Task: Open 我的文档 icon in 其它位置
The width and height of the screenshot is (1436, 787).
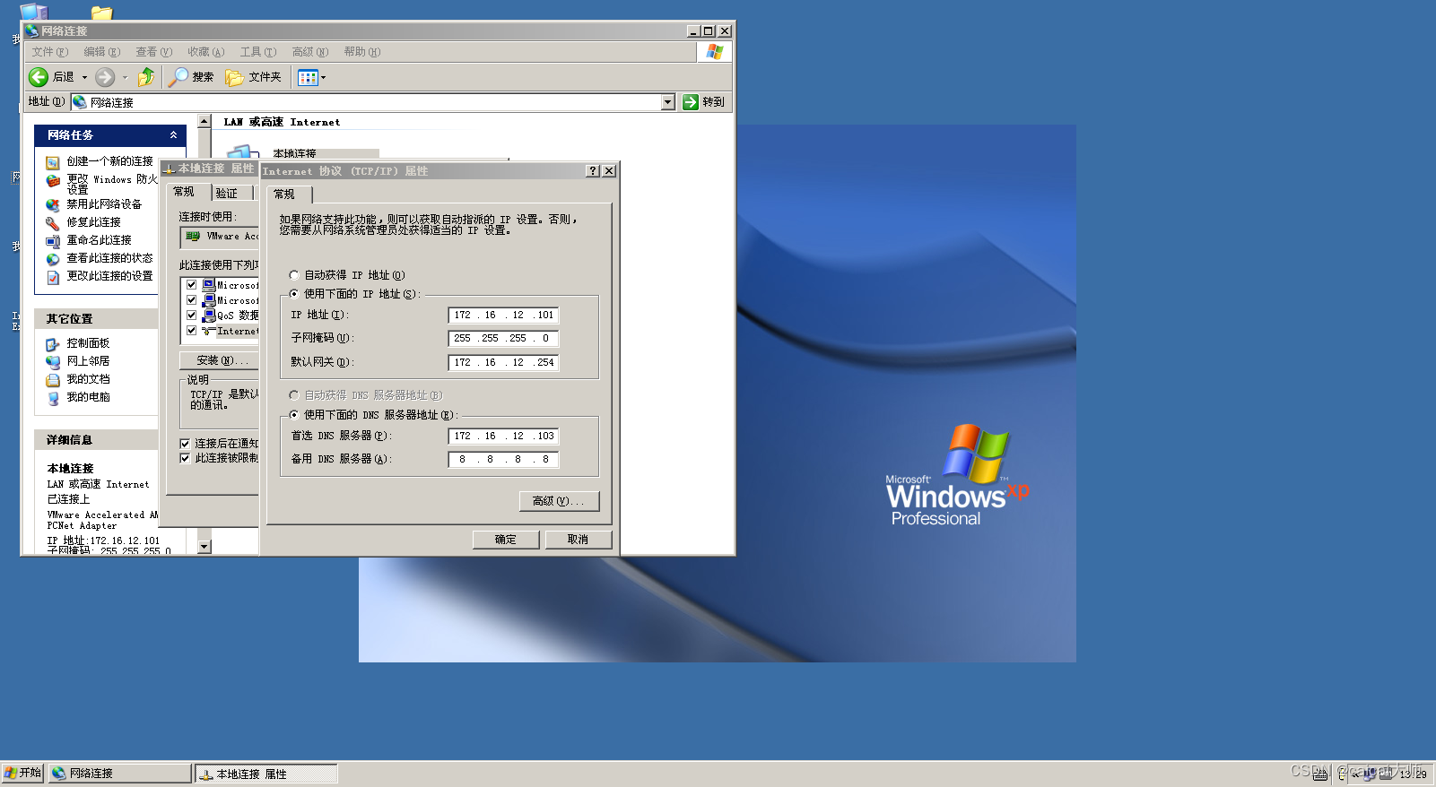Action: pyautogui.click(x=53, y=379)
